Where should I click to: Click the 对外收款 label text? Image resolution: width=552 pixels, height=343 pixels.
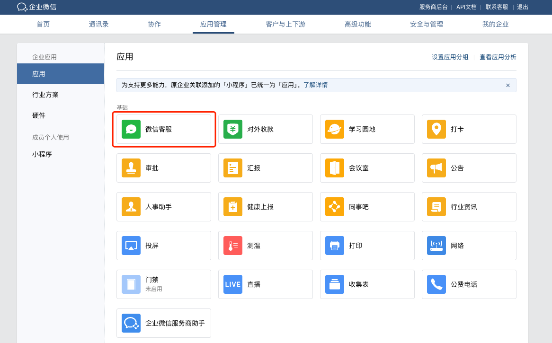pyautogui.click(x=260, y=129)
